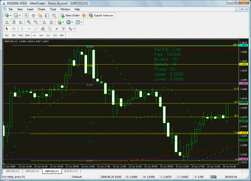Click the cyan 1.6602 price label
This screenshot has height=181, width=251.
[x=243, y=45]
